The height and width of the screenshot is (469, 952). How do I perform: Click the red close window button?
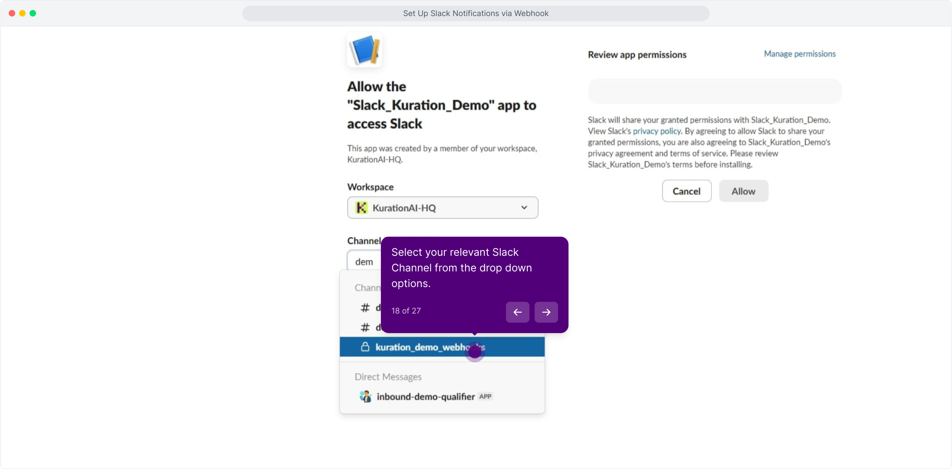point(12,13)
